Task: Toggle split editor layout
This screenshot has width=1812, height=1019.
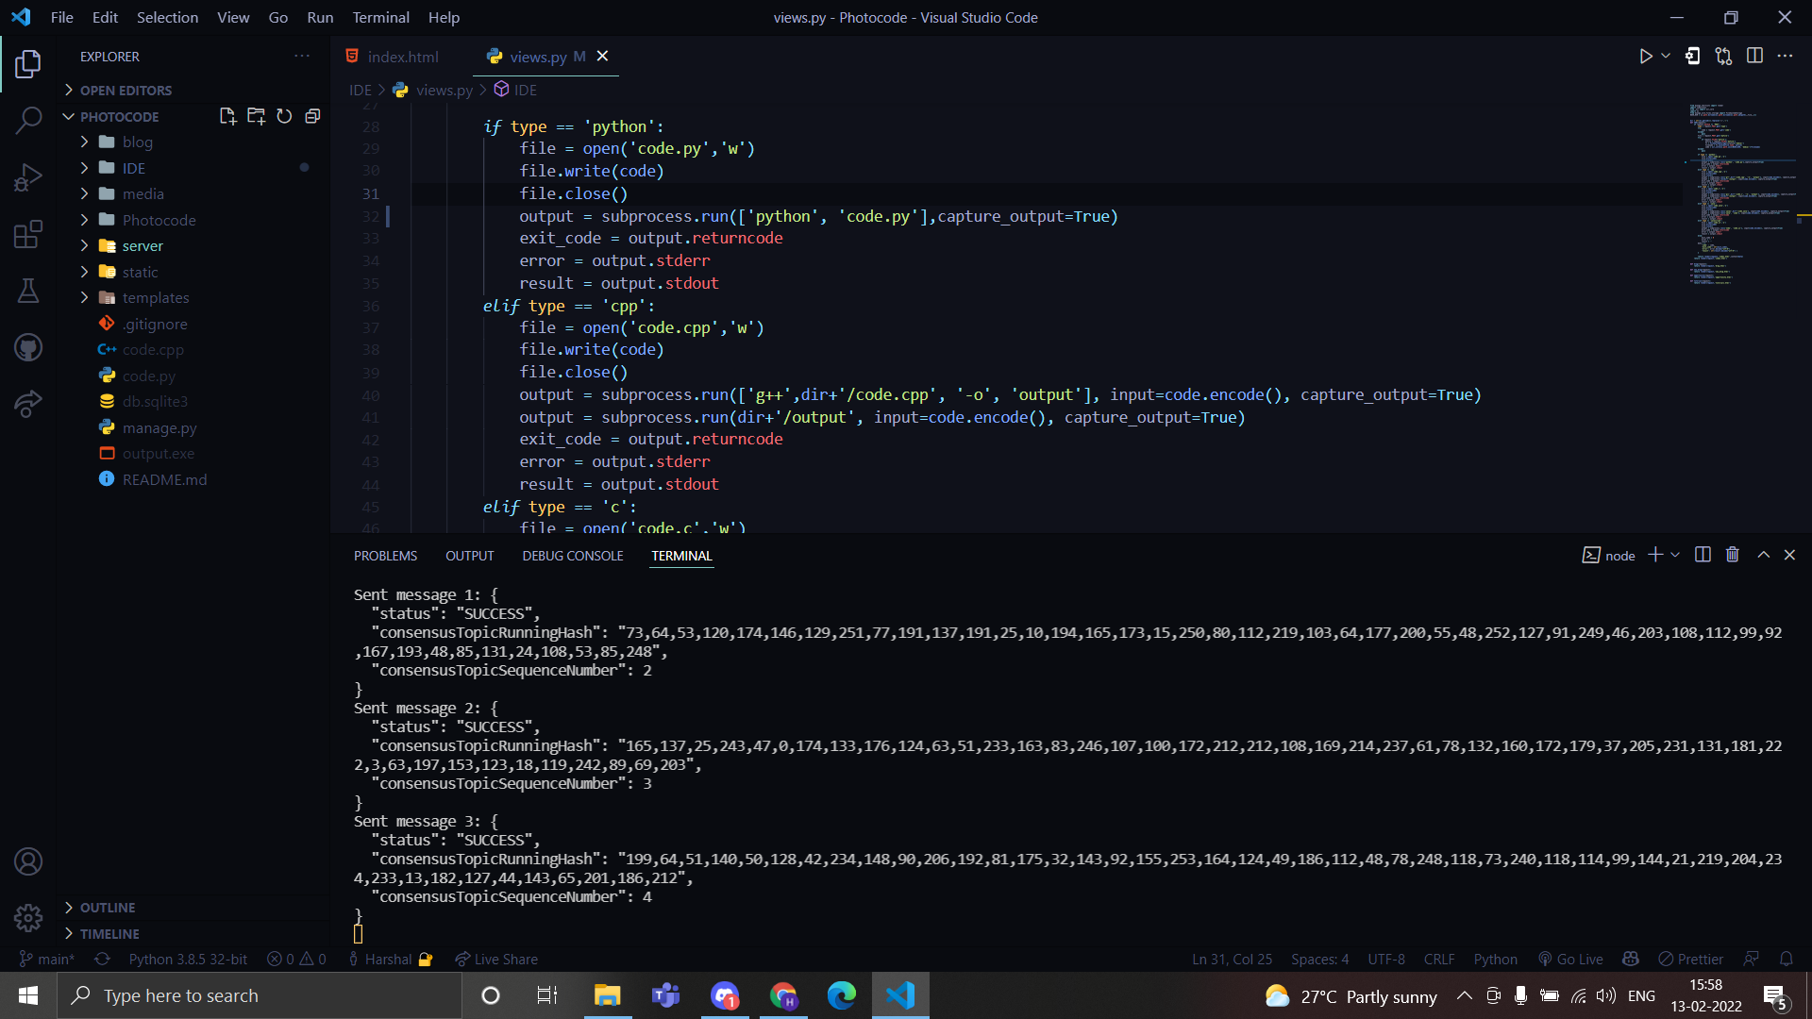Action: click(1754, 57)
